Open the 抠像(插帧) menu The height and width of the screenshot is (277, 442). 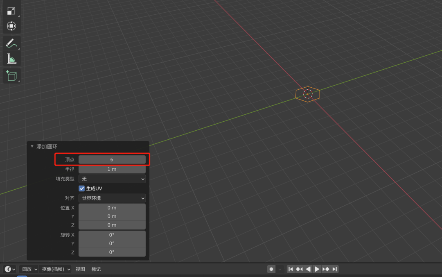click(56, 269)
